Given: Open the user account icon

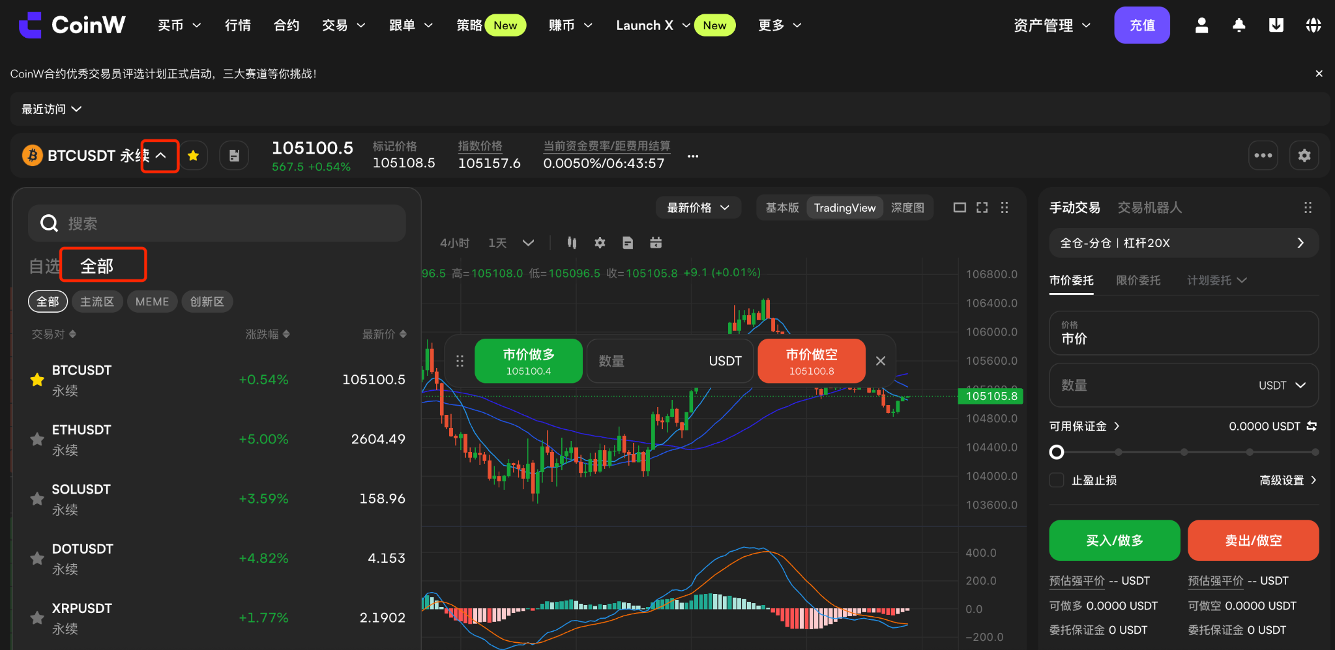Looking at the screenshot, I should pos(1201,25).
